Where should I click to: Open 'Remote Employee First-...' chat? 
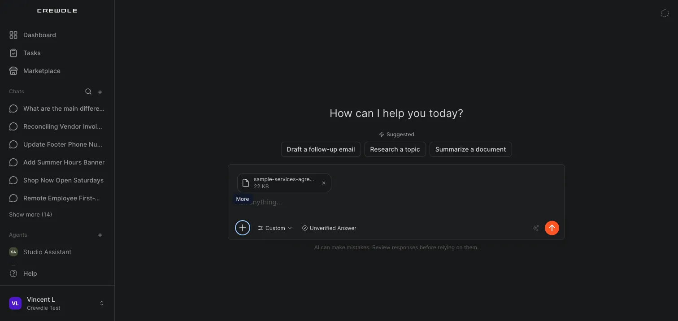57,198
